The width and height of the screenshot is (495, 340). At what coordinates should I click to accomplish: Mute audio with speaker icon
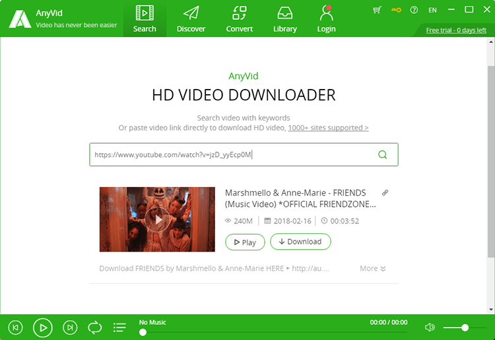430,327
